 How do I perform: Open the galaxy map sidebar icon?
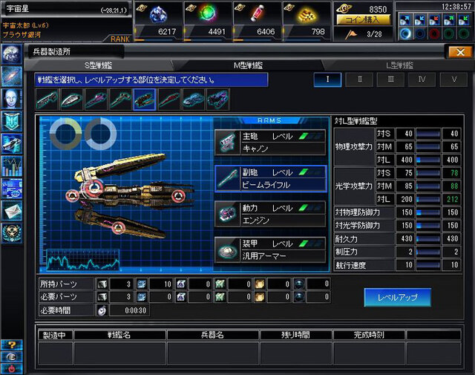(12, 76)
